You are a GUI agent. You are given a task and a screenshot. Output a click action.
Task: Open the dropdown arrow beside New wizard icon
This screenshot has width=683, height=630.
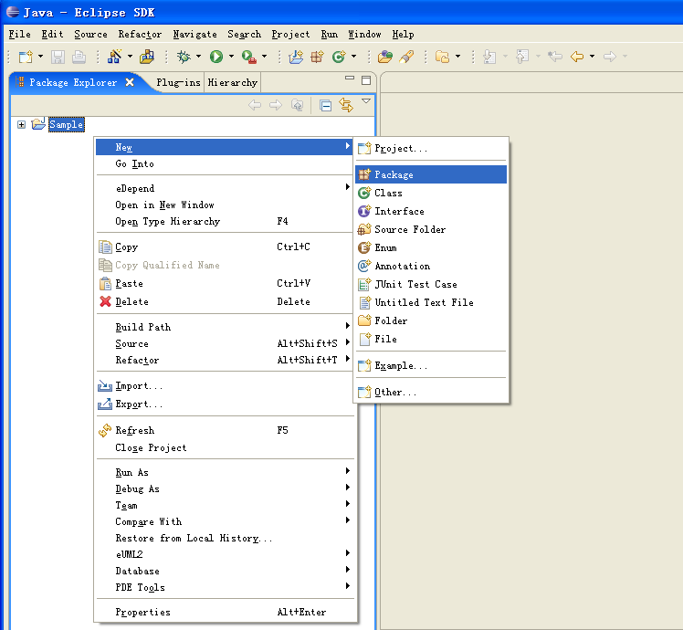point(40,57)
